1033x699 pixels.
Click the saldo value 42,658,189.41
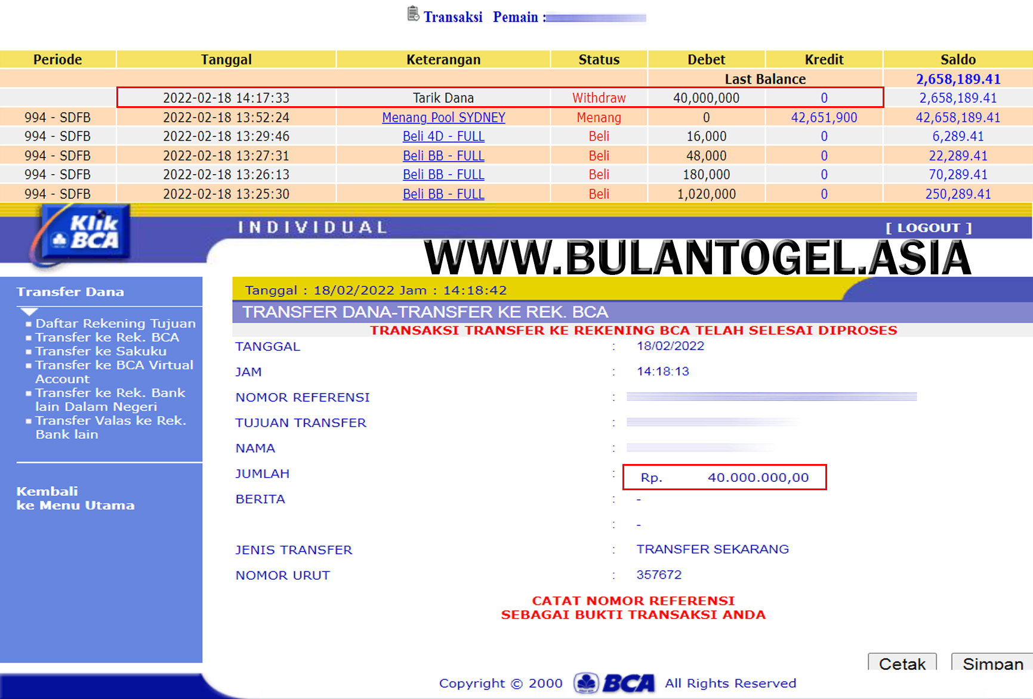[x=958, y=117]
